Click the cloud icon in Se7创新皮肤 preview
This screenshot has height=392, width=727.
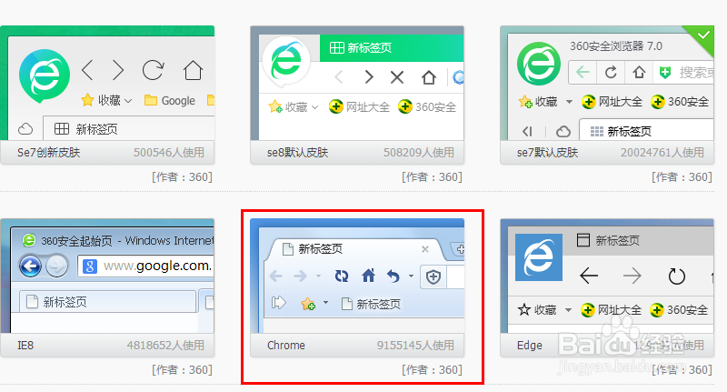point(25,128)
